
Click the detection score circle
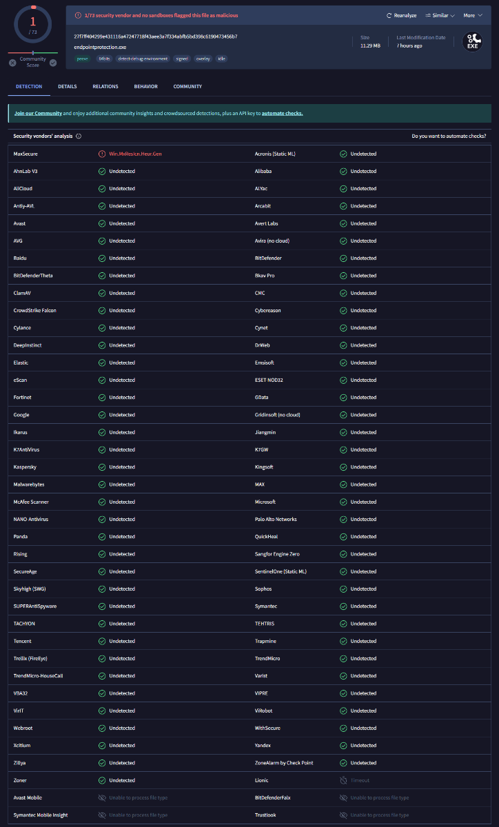tap(32, 25)
